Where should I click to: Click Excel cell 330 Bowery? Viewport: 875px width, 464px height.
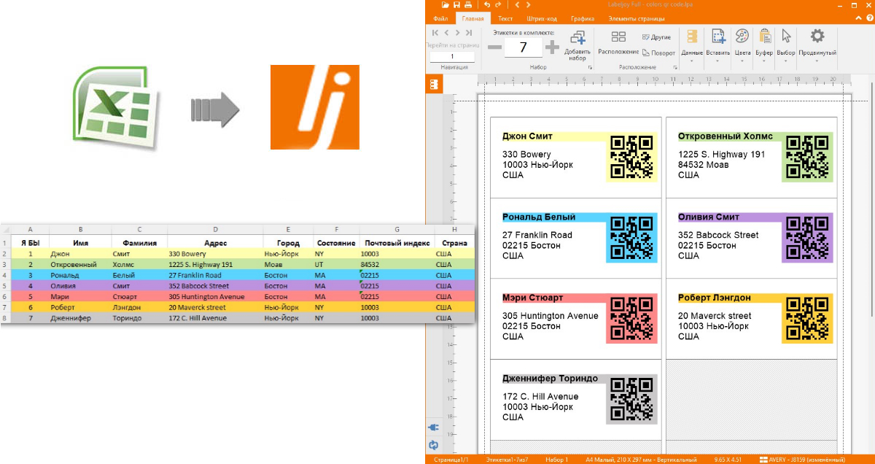(215, 253)
